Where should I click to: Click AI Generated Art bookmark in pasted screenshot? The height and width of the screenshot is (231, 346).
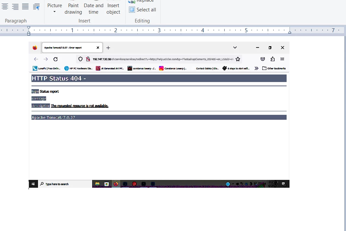coord(110,69)
